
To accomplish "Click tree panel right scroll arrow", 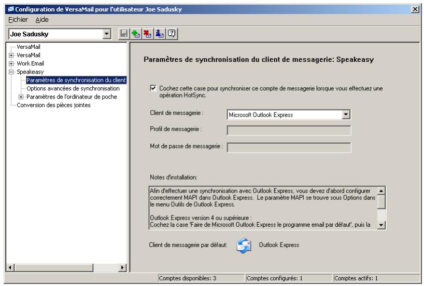I will [122, 268].
